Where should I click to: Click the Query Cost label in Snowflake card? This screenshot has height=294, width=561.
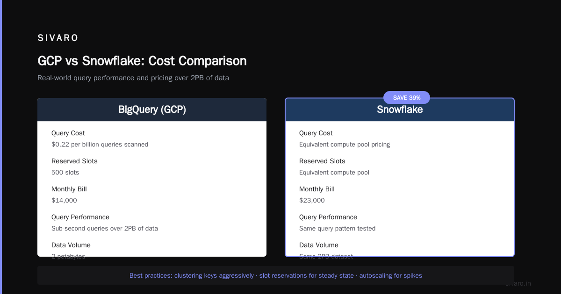pos(316,133)
